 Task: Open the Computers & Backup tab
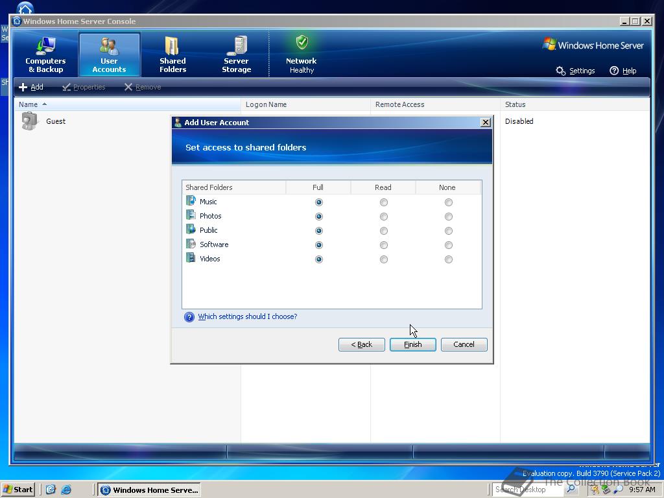pos(46,55)
